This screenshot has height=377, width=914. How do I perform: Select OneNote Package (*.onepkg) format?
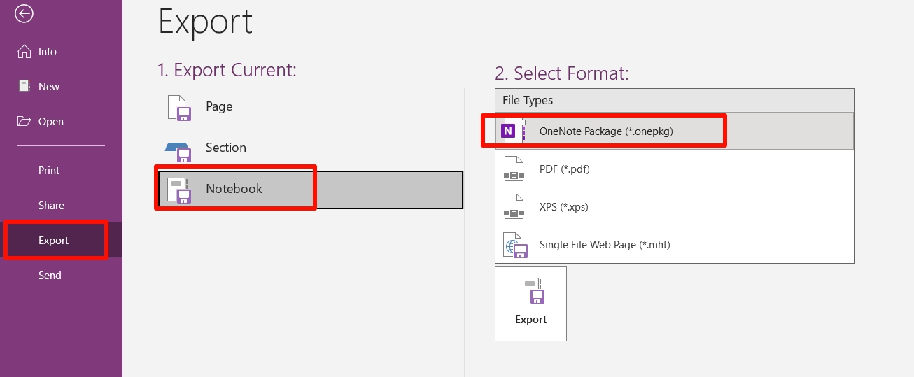click(675, 131)
